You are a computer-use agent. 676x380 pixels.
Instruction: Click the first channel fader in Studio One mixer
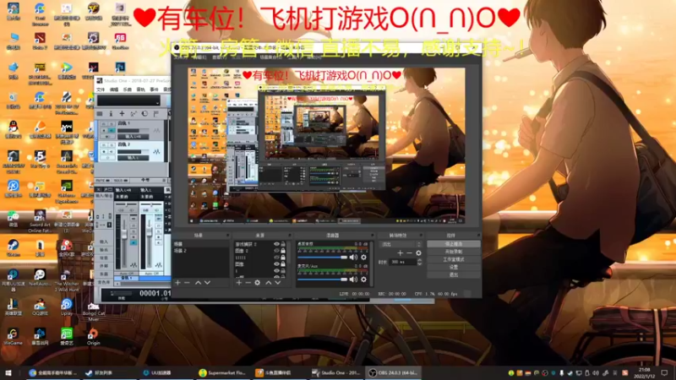[x=124, y=234]
